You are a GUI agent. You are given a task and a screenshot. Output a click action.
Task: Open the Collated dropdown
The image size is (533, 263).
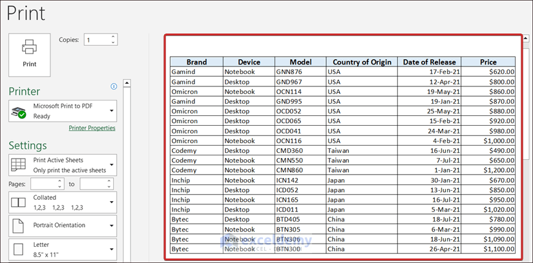point(63,202)
